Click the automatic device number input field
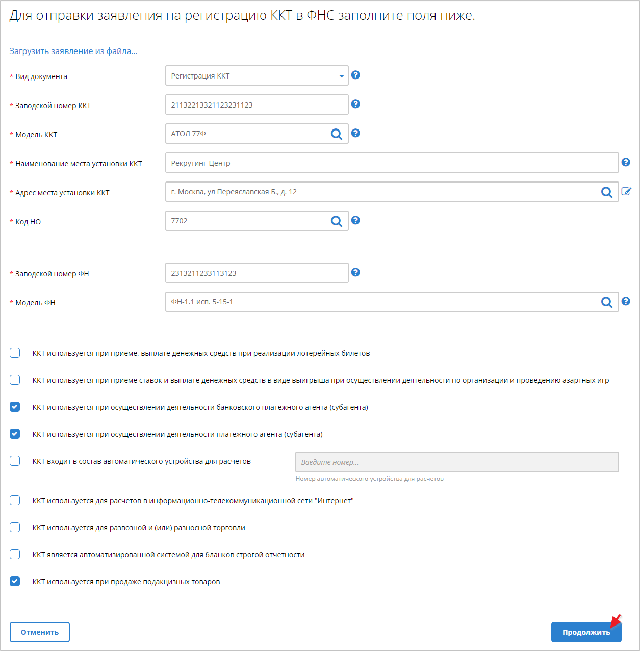 pyautogui.click(x=457, y=462)
